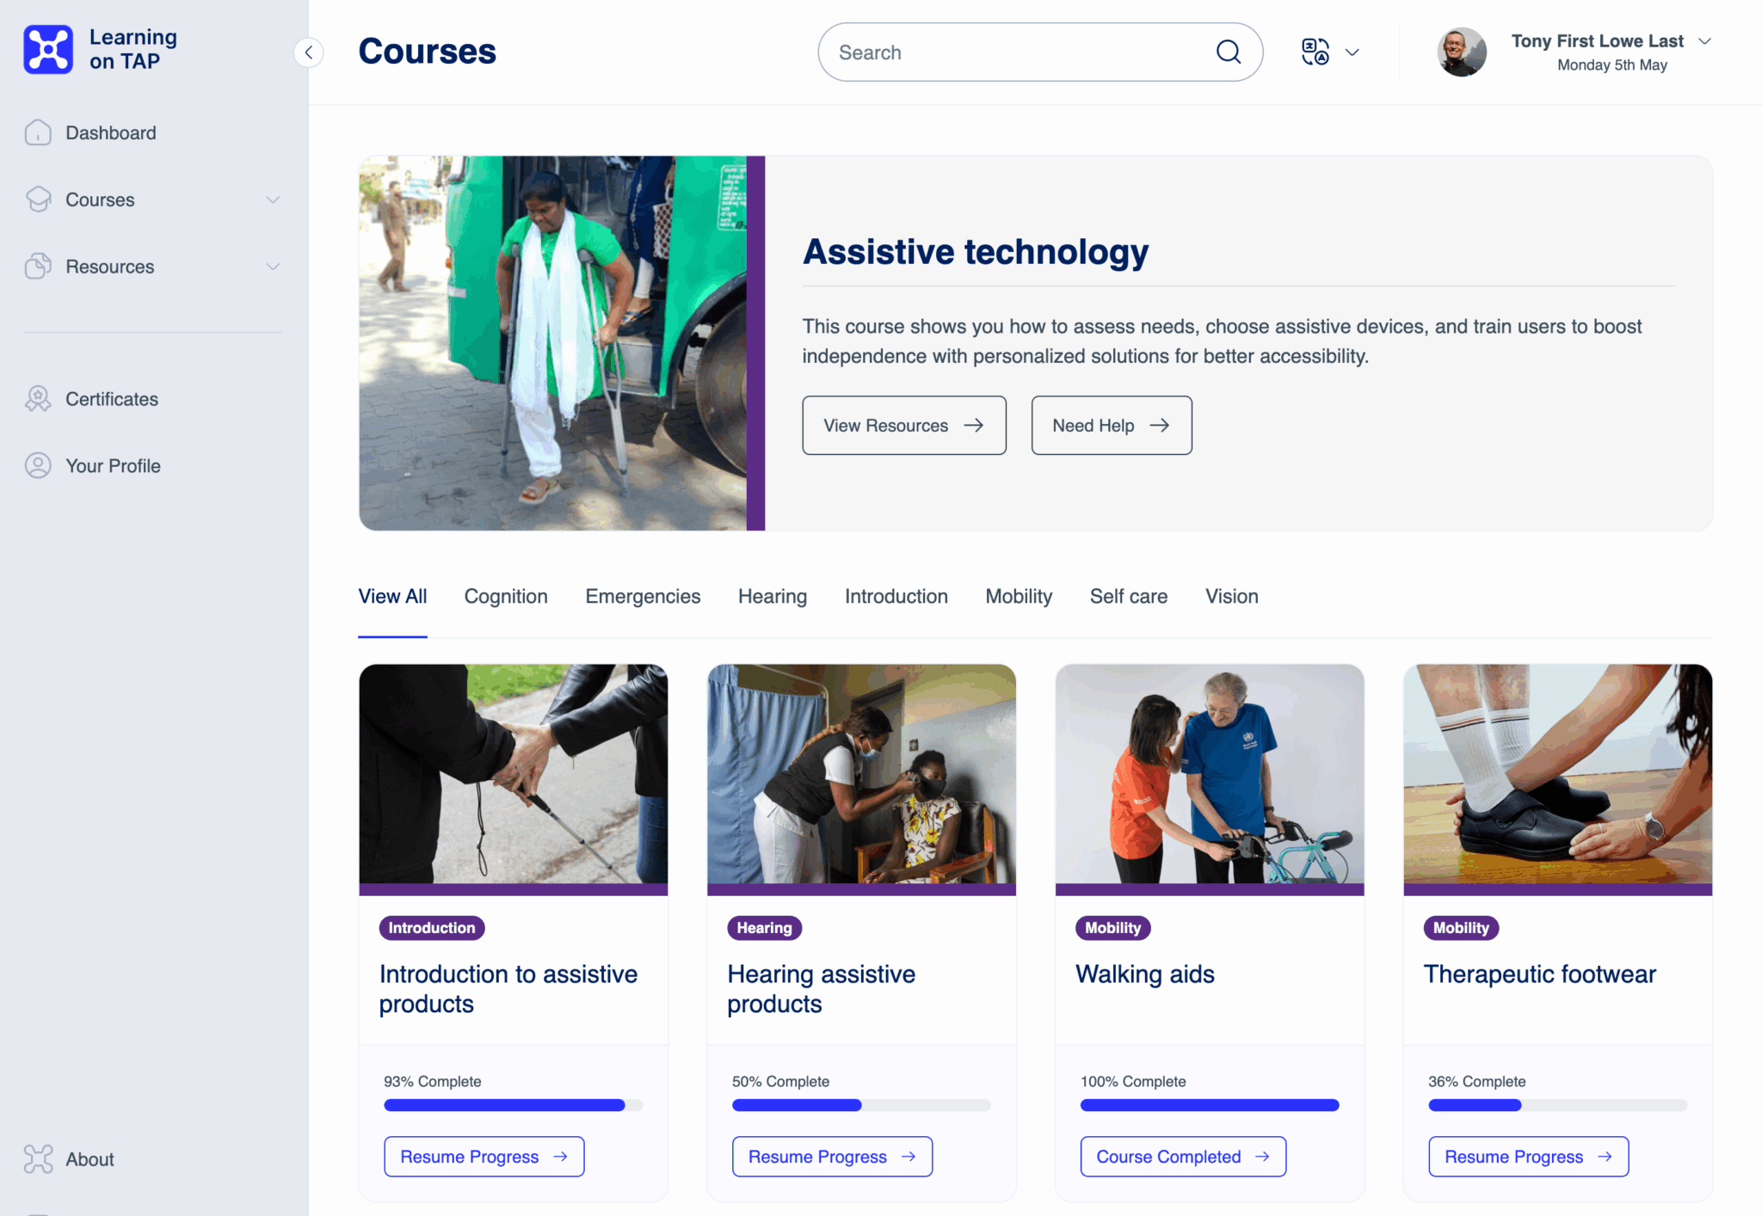Open Certificates from the sidebar
This screenshot has width=1762, height=1216.
(38, 398)
